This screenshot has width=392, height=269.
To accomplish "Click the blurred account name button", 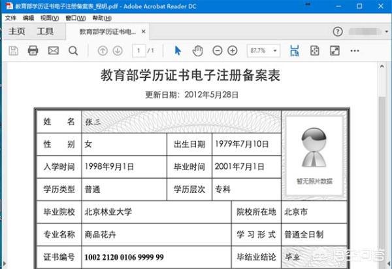I will pyautogui.click(x=364, y=31).
